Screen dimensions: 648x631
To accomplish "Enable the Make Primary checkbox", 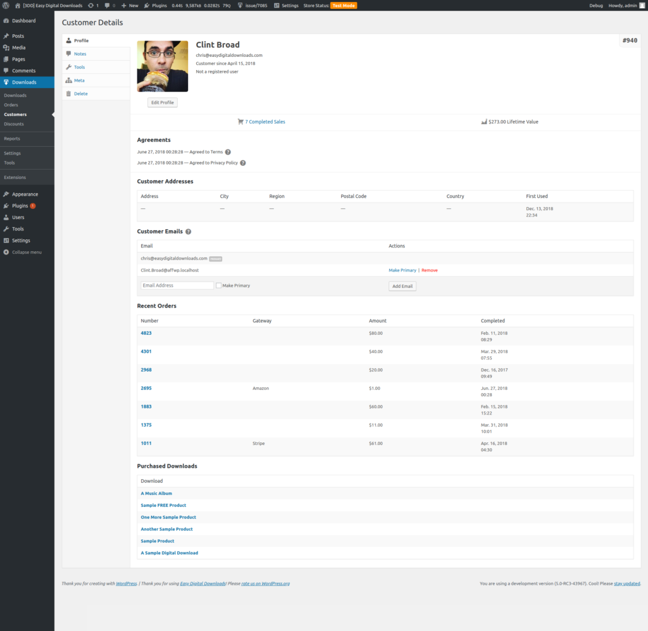I will [x=219, y=285].
